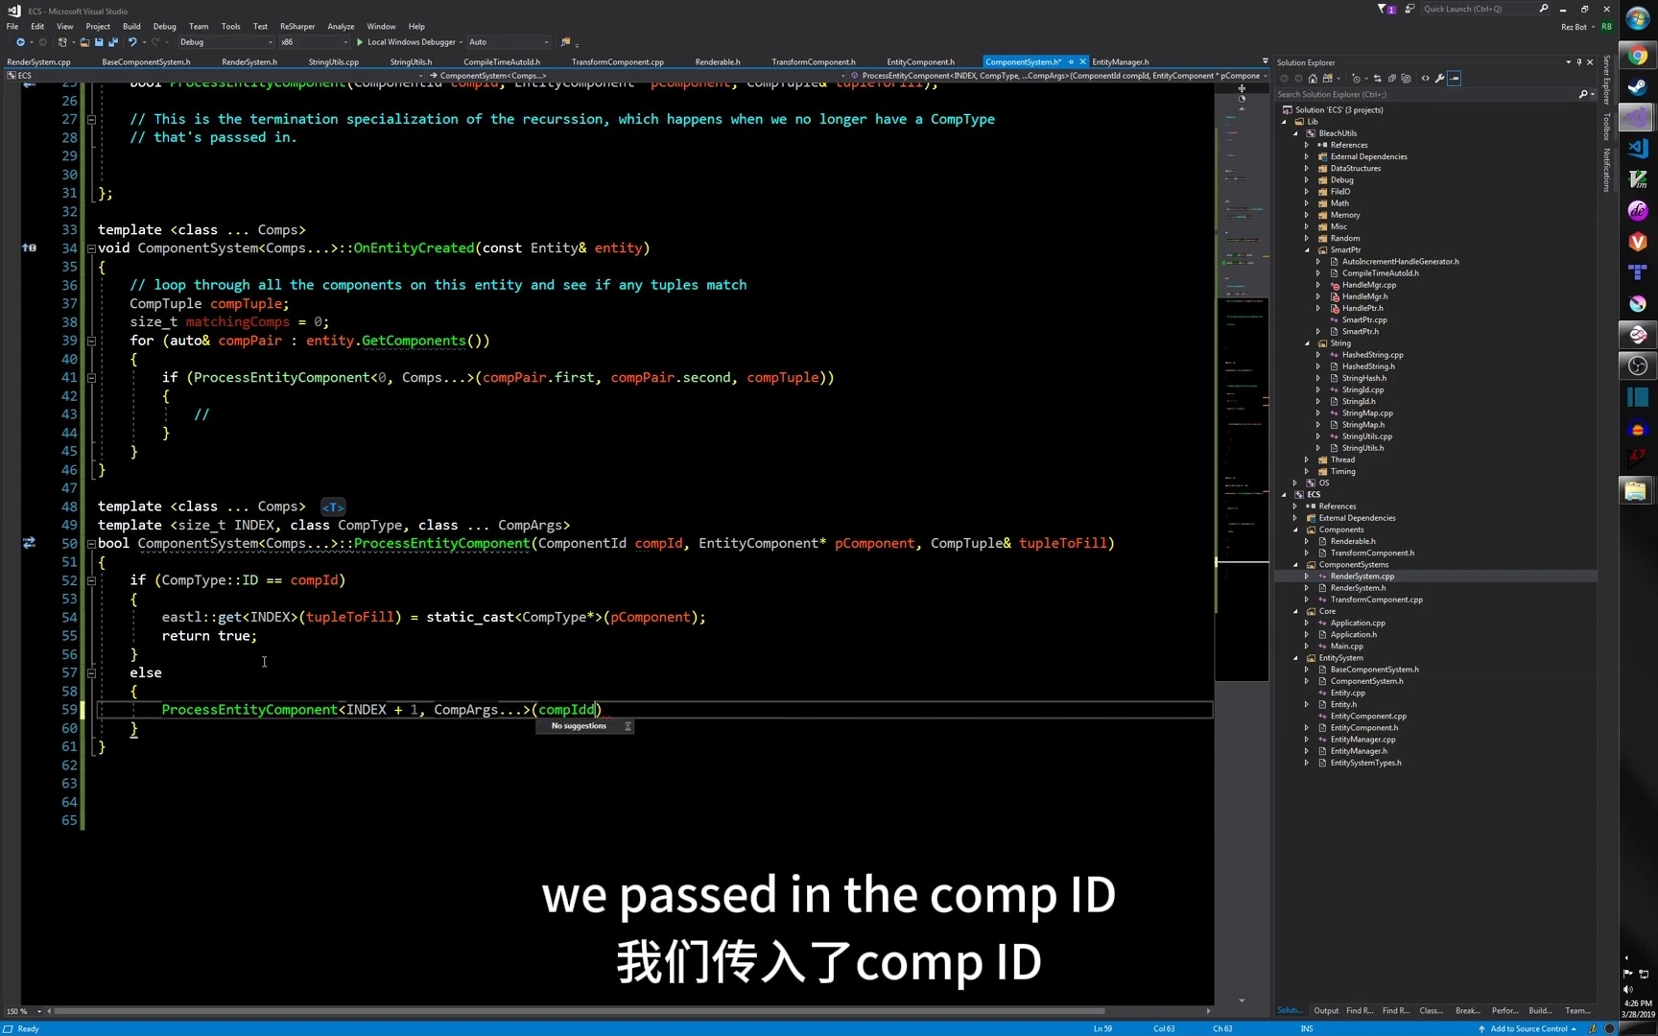Open Visual Studio Code from the taskbar
Viewport: 1658px width, 1036px height.
1638,148
